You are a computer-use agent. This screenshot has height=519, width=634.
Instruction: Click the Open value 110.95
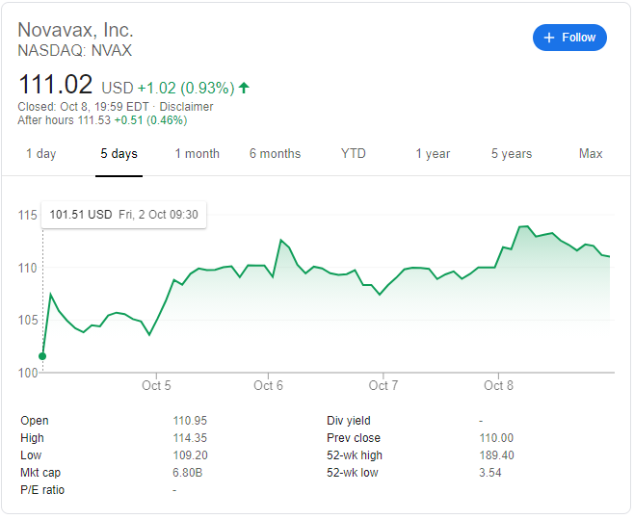[190, 421]
